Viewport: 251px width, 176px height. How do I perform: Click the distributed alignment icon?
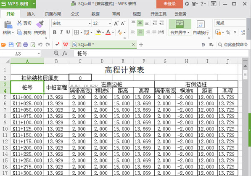(161, 32)
